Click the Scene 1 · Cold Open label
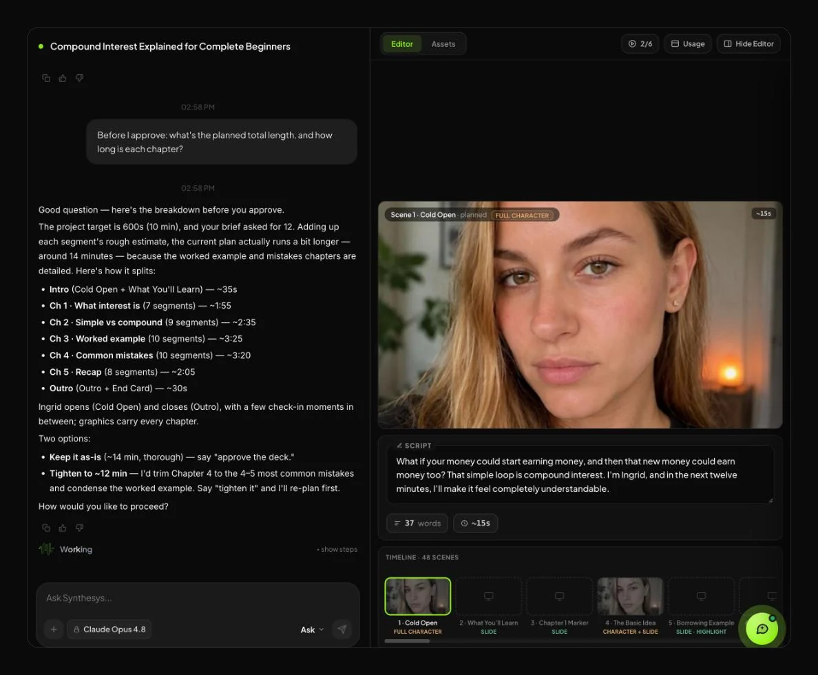Image resolution: width=818 pixels, height=675 pixels. pyautogui.click(x=423, y=215)
